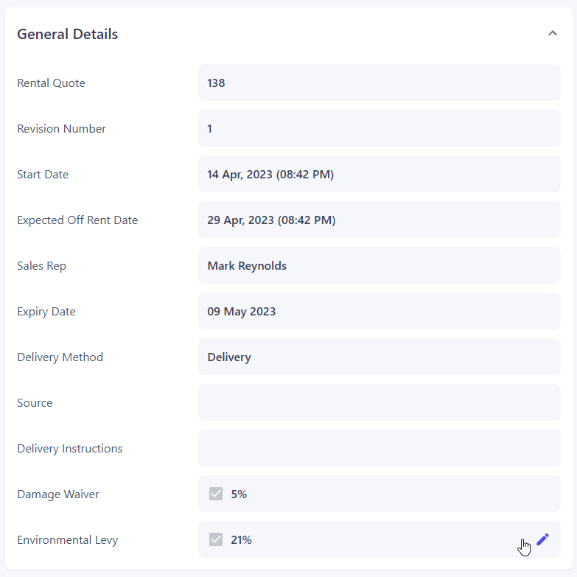Click the Expected Off Rent Date label
The image size is (577, 577).
tap(77, 220)
